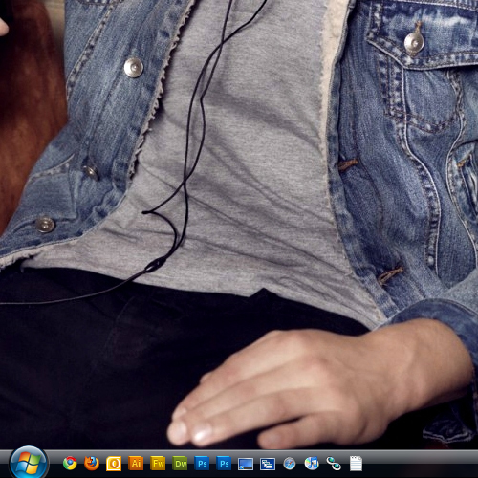Click the Show Desktop taskbar icon
The height and width of the screenshot is (478, 478).
(246, 464)
